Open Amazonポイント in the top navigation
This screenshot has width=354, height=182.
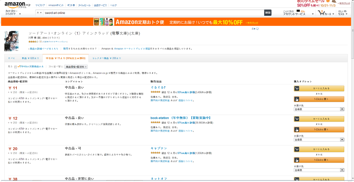coord(56,5)
